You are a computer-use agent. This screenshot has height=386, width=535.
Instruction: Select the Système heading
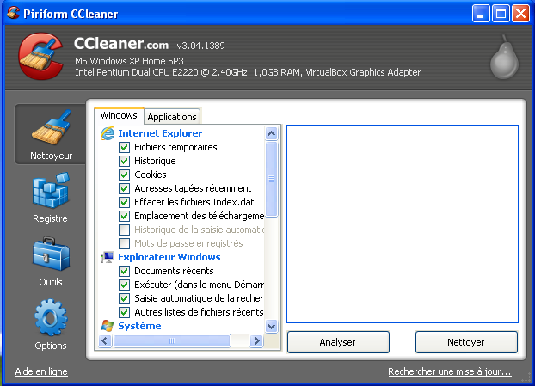click(139, 326)
